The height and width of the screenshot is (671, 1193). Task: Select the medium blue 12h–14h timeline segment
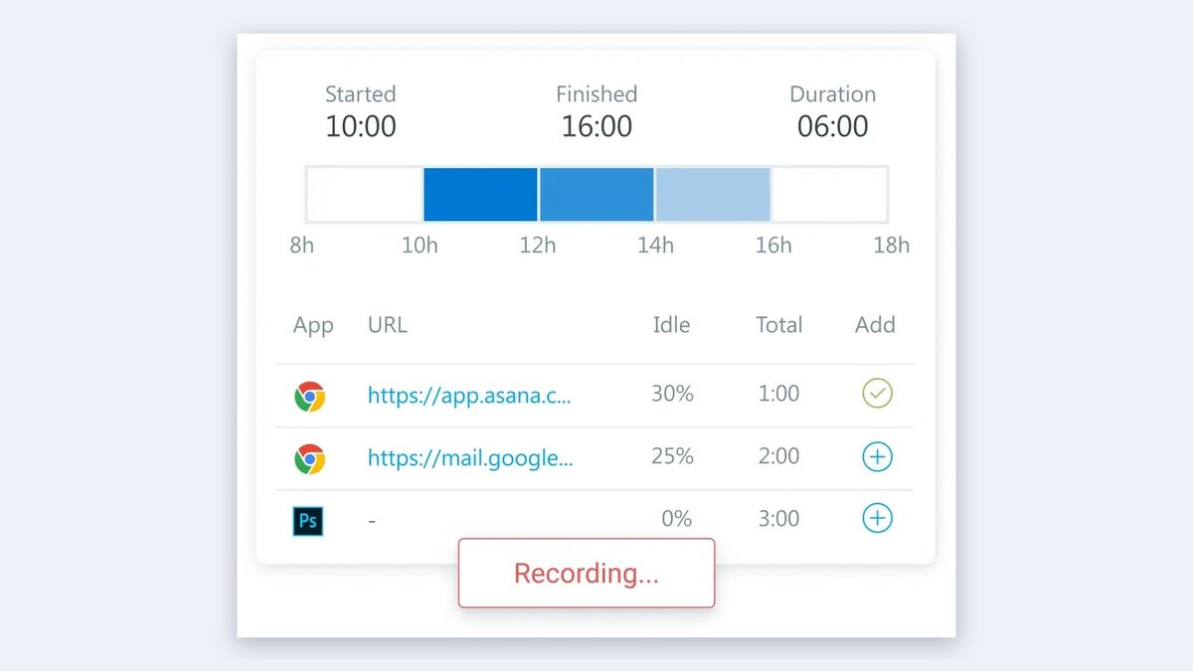596,194
